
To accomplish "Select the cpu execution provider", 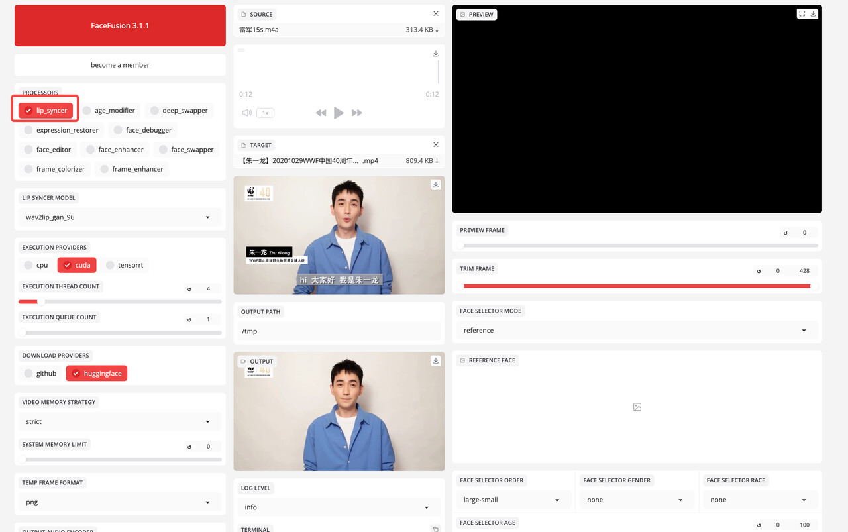I will point(36,265).
